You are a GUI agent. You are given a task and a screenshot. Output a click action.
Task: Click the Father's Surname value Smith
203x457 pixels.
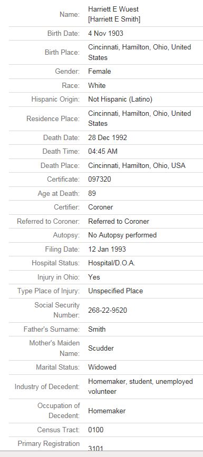pyautogui.click(x=97, y=330)
